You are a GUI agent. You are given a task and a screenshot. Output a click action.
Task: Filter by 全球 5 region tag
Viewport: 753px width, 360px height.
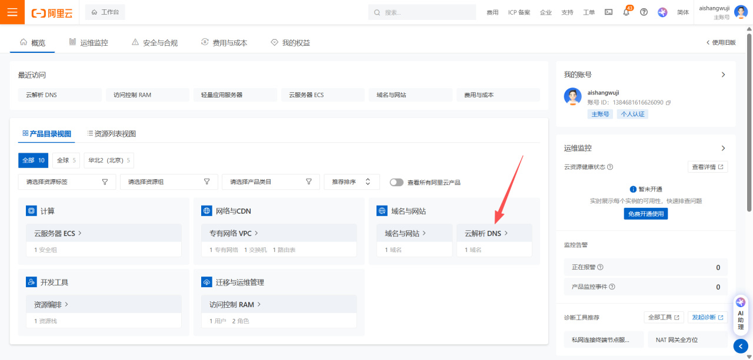tap(66, 160)
